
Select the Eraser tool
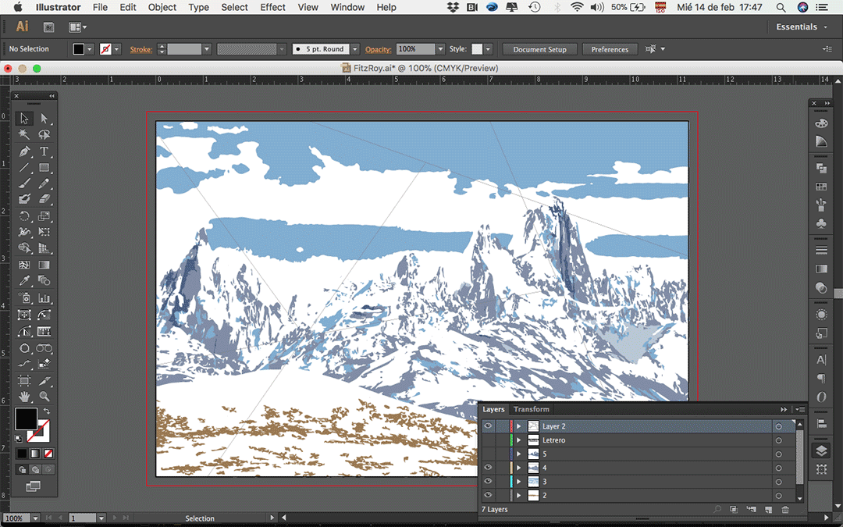tap(44, 200)
